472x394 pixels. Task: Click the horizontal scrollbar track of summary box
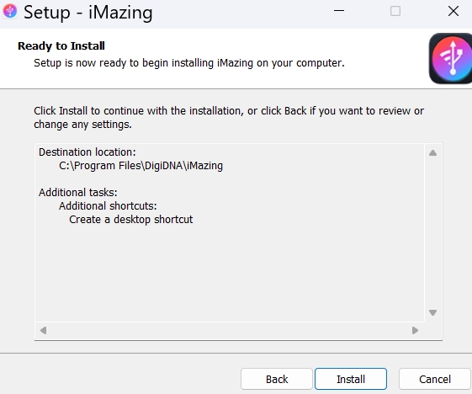[x=229, y=331]
